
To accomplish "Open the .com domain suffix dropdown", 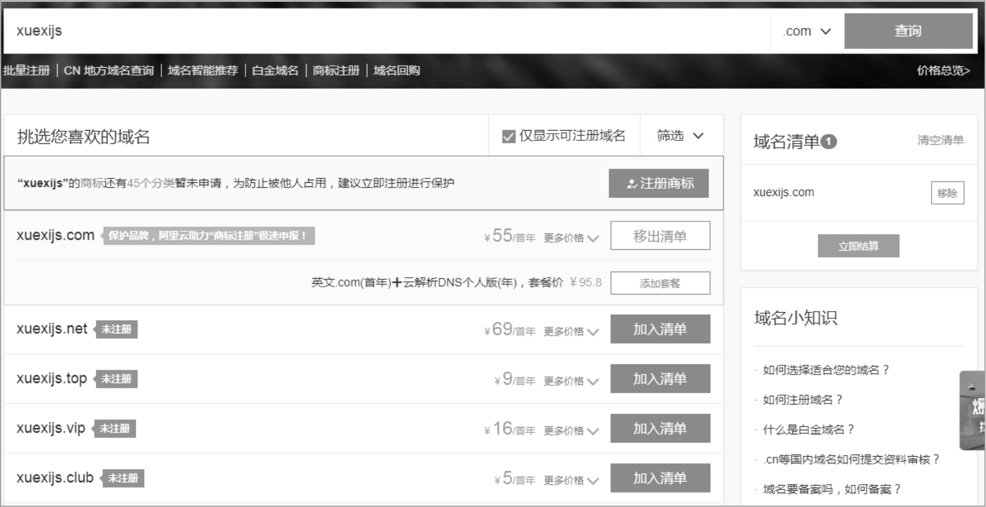I will [807, 31].
